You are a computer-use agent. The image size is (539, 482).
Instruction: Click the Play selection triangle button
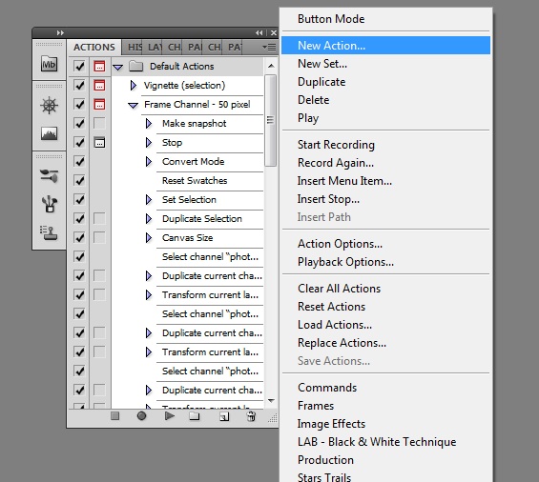tap(169, 416)
